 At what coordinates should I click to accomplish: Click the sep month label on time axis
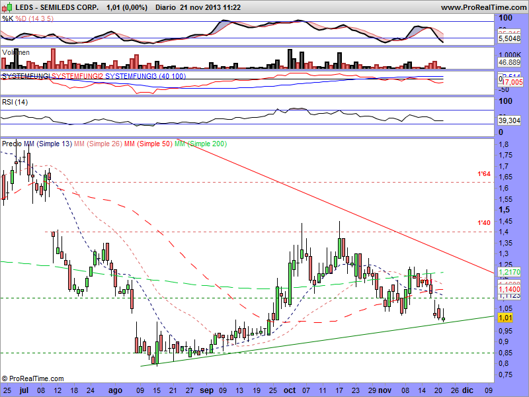click(x=206, y=390)
